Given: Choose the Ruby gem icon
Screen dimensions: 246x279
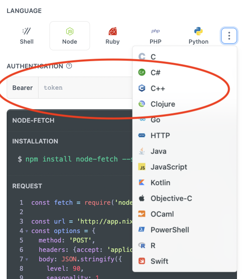Looking at the screenshot, I should (x=112, y=31).
